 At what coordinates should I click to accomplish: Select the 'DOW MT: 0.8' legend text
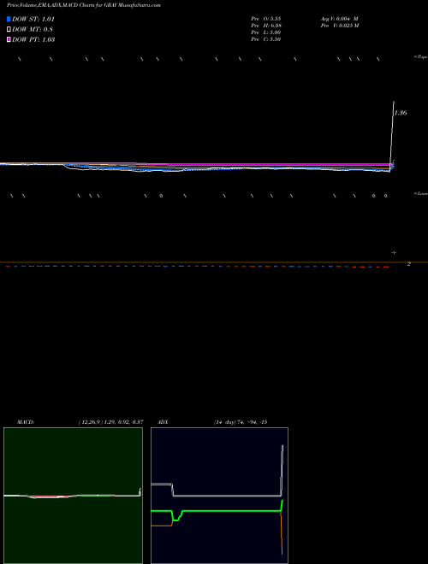pos(33,29)
